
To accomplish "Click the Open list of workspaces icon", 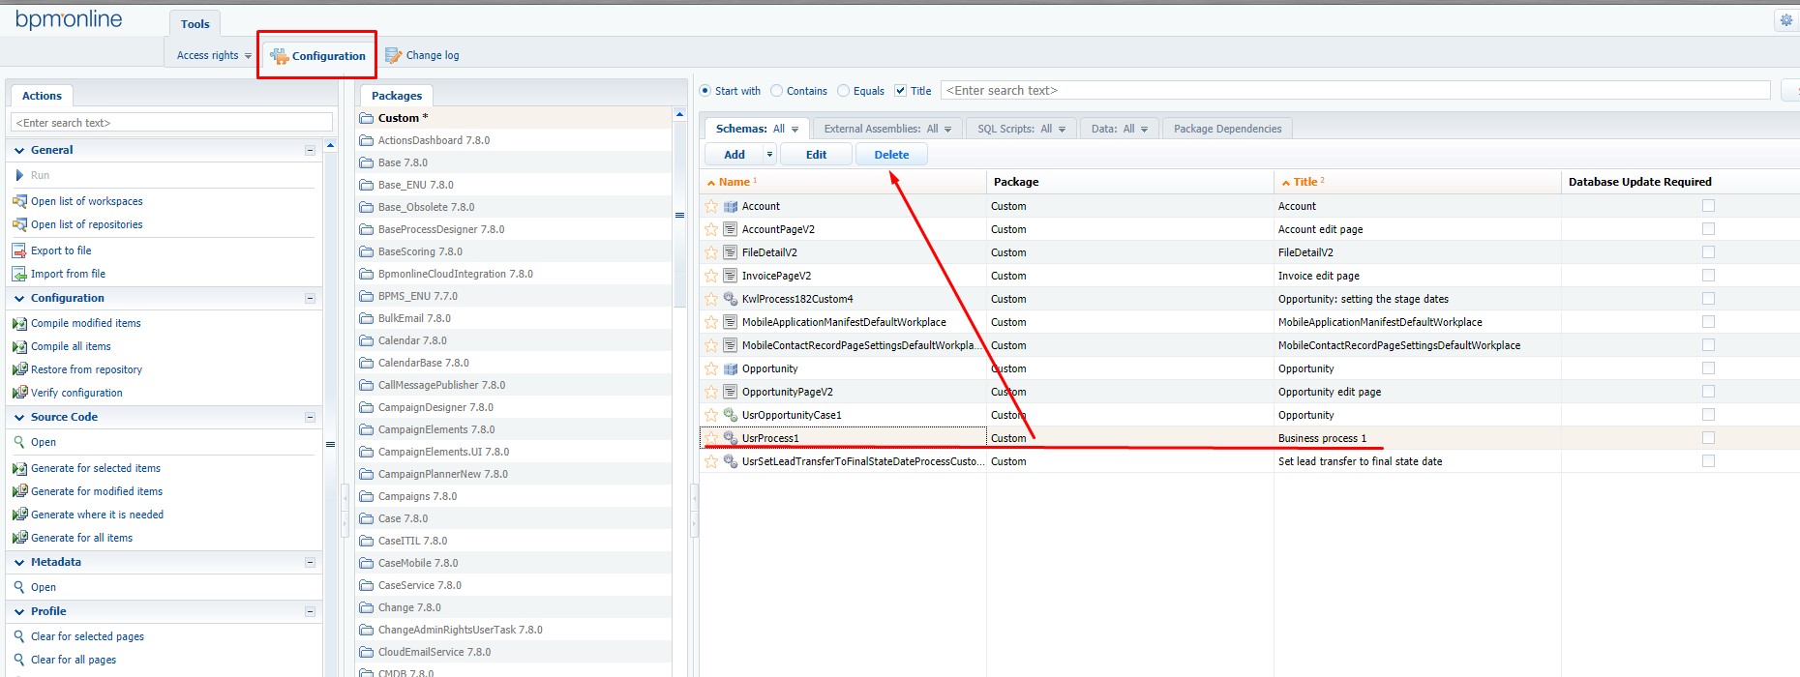I will 19,201.
